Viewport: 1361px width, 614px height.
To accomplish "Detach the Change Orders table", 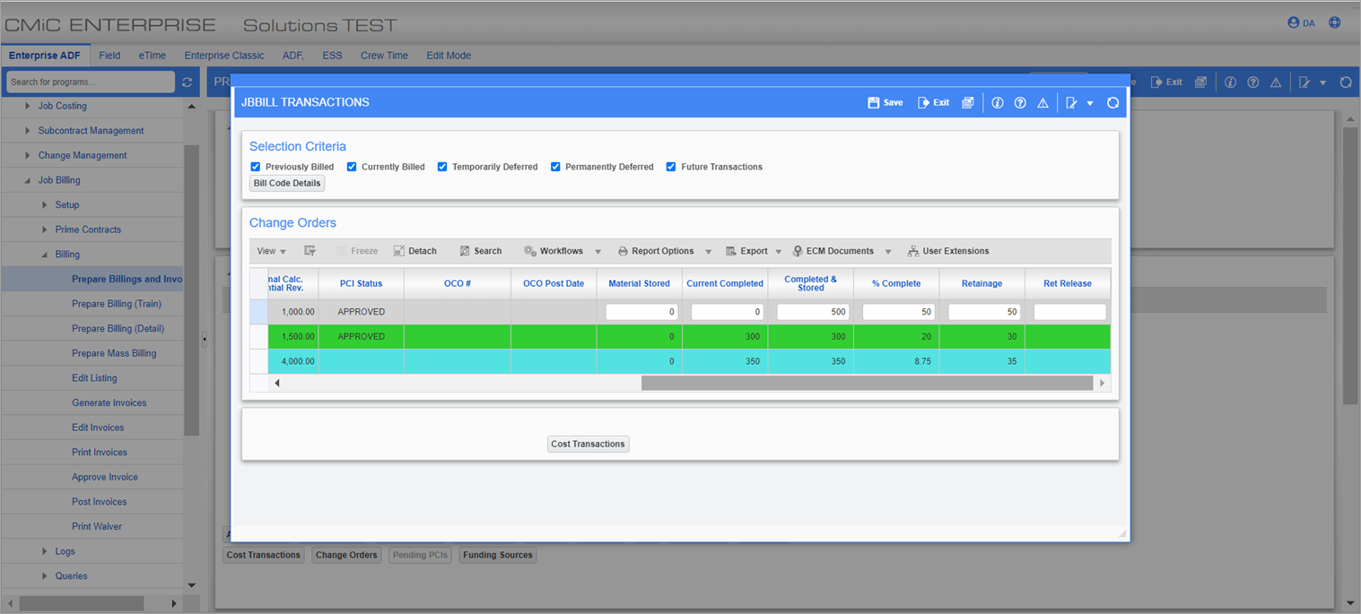I will click(414, 251).
